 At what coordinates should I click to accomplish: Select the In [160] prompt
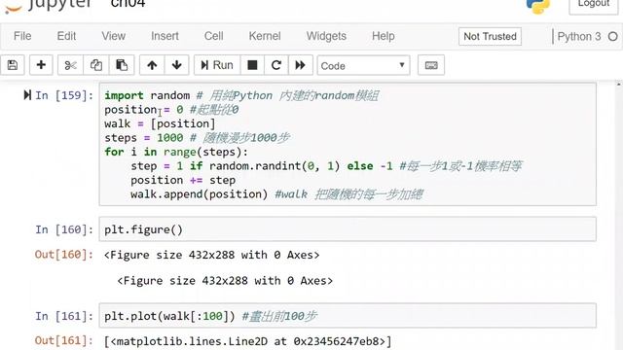(x=64, y=229)
